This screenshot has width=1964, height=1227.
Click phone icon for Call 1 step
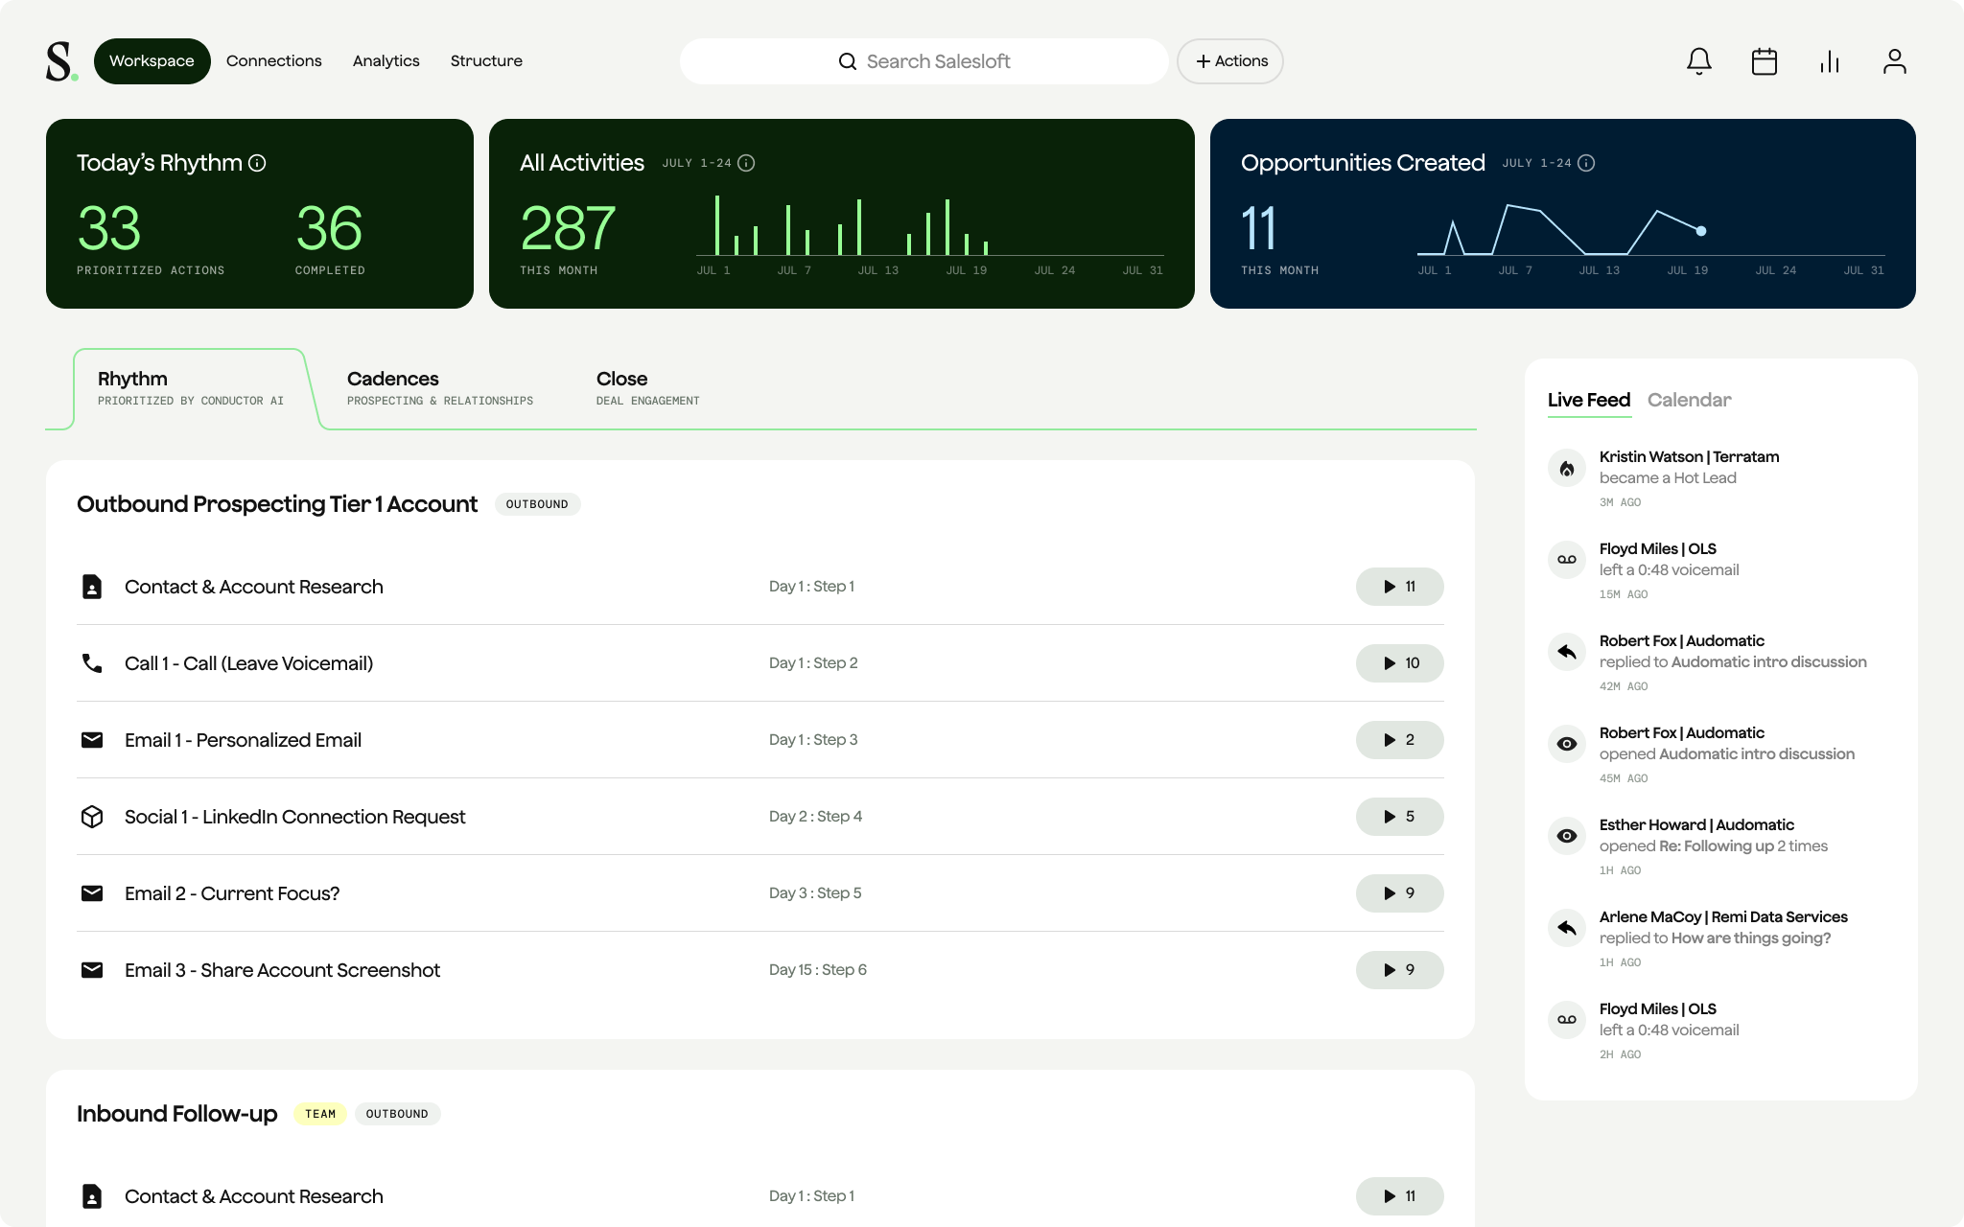pos(92,663)
